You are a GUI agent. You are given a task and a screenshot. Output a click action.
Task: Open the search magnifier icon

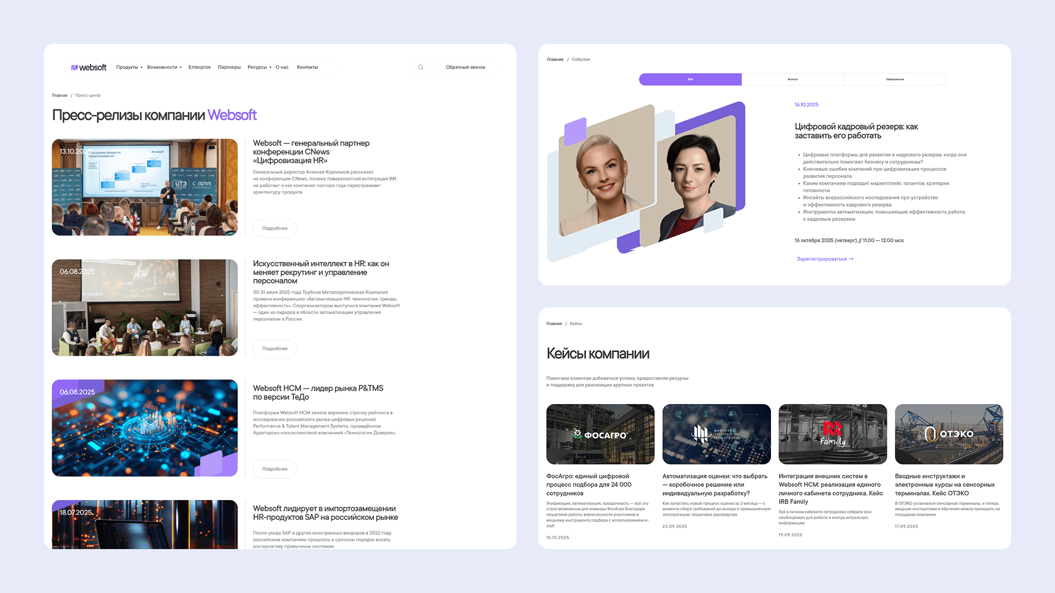tap(420, 68)
